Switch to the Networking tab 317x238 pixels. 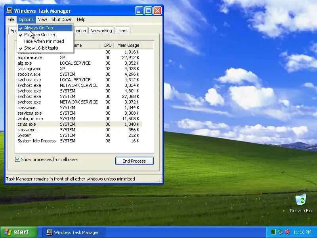click(x=101, y=31)
